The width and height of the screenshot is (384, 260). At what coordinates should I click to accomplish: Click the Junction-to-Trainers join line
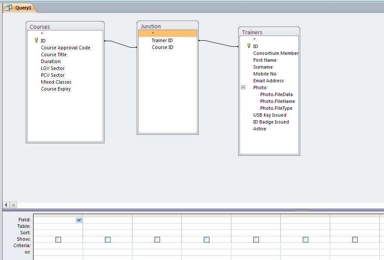[218, 43]
